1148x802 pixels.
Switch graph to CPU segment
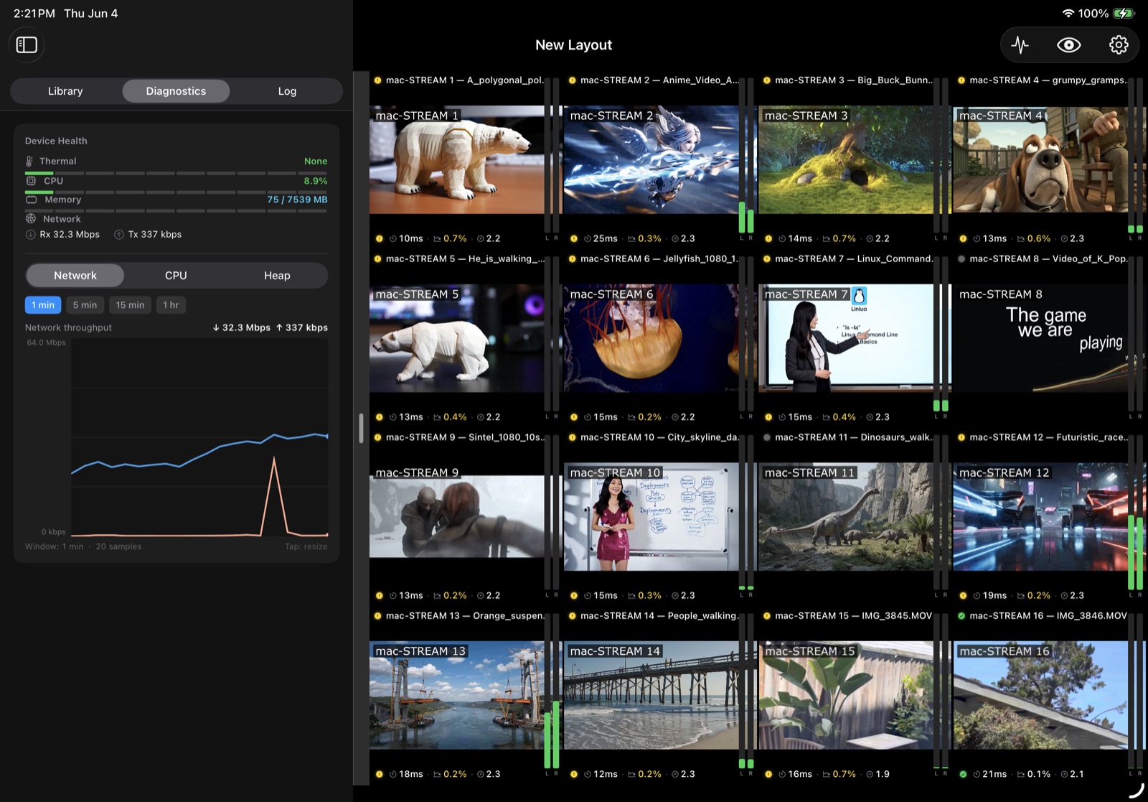(x=176, y=276)
